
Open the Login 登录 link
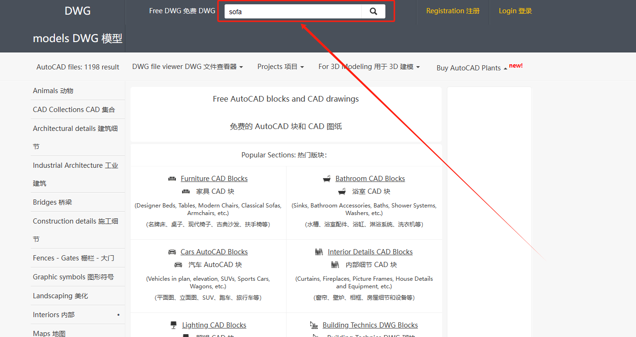pos(515,11)
